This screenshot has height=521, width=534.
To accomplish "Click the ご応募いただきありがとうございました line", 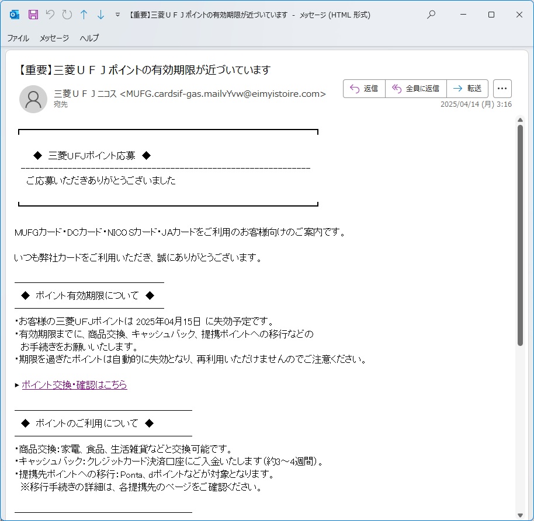I will (x=101, y=181).
